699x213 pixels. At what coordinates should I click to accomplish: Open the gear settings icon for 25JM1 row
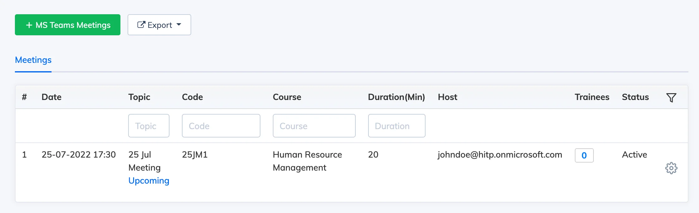click(x=671, y=168)
